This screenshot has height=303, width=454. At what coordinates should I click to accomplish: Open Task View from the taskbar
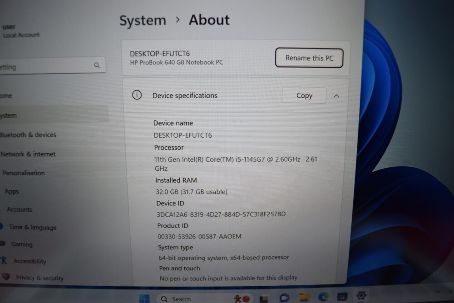coord(264,298)
